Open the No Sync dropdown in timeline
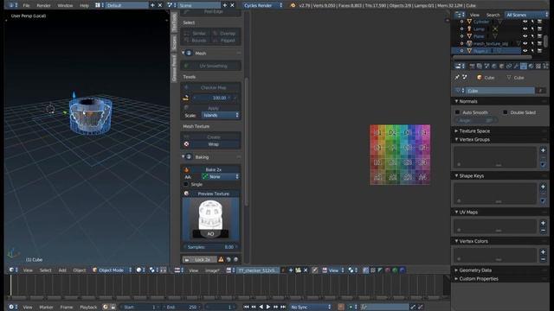This screenshot has height=311, width=554. click(x=311, y=308)
